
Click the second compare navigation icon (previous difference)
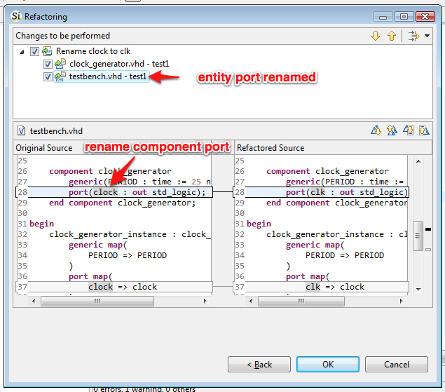click(x=392, y=130)
